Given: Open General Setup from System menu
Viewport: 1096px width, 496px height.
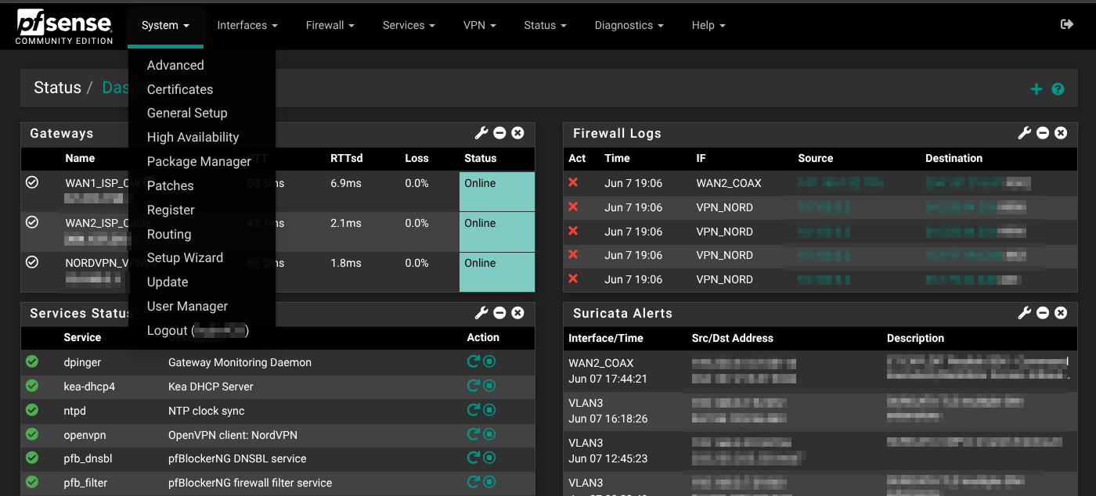Looking at the screenshot, I should pos(187,113).
